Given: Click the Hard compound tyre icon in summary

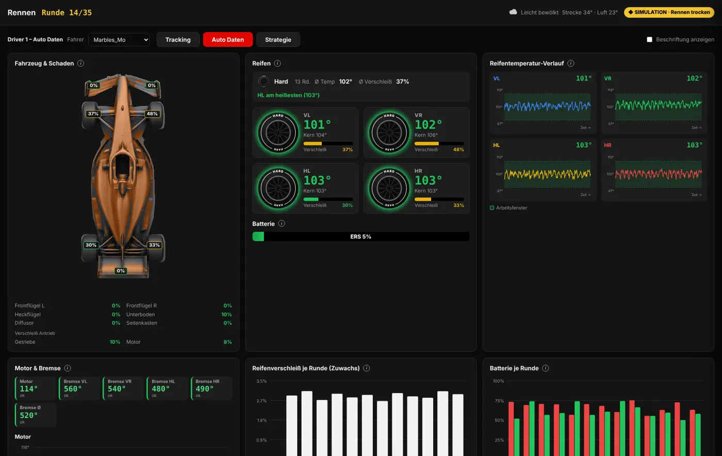Looking at the screenshot, I should [x=264, y=82].
